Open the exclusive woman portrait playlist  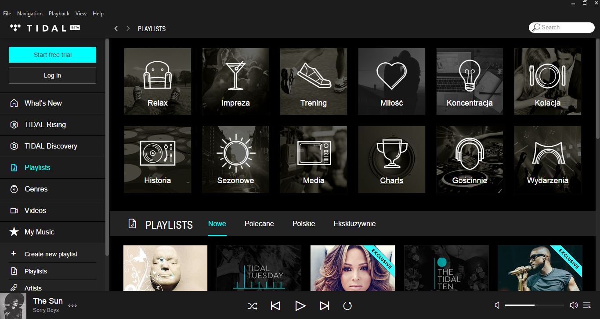click(353, 268)
